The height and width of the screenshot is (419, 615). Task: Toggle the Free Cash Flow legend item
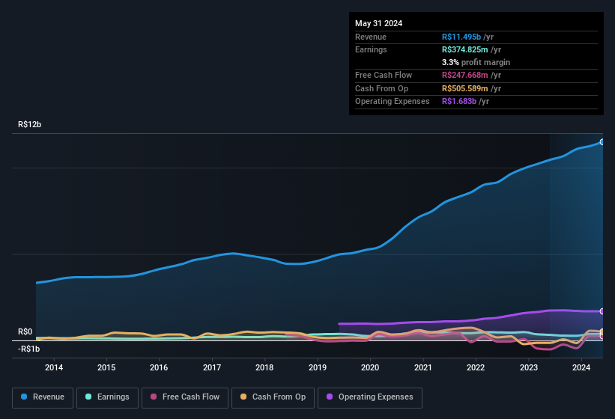pos(186,397)
